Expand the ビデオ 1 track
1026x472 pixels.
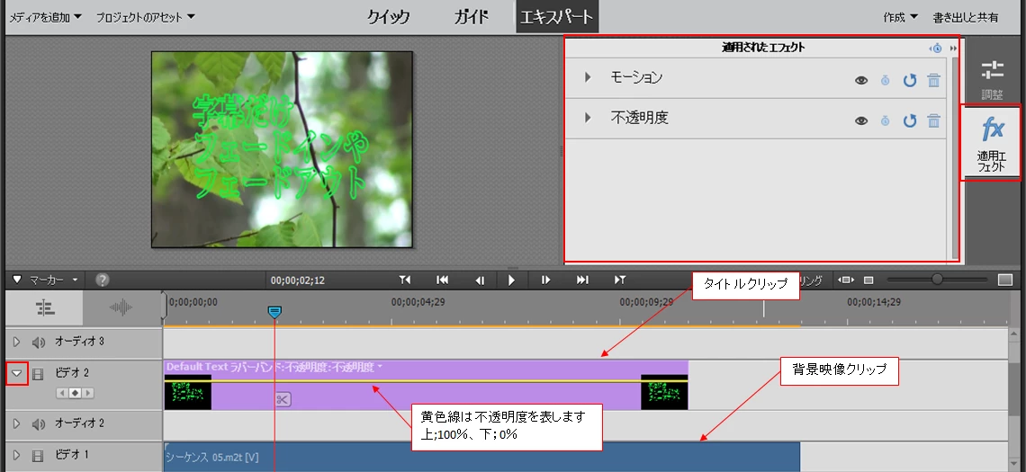pyautogui.click(x=17, y=454)
